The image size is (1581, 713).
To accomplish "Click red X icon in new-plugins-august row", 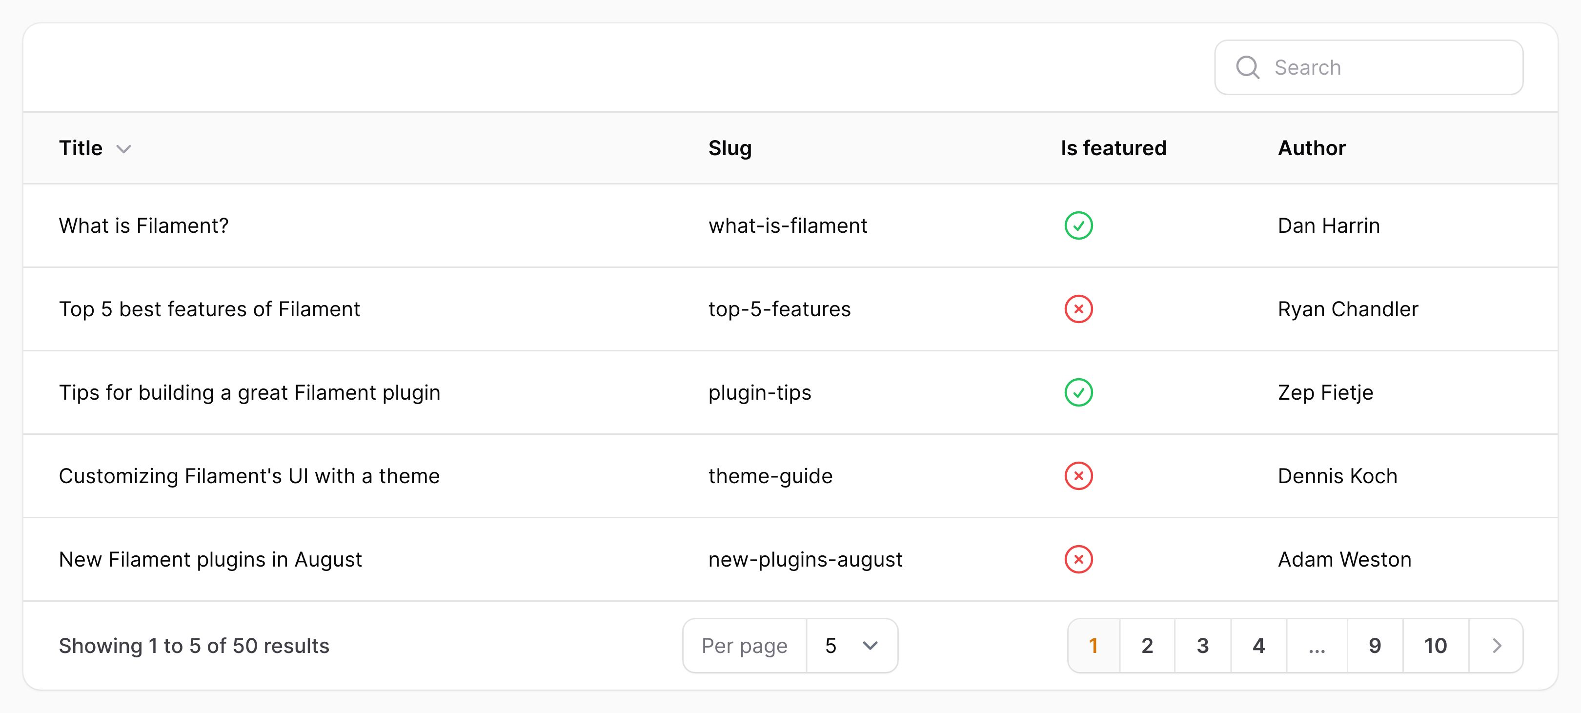I will click(x=1078, y=559).
